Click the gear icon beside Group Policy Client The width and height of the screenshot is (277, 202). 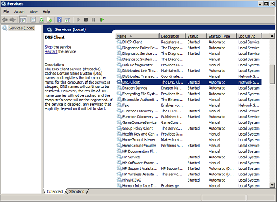(119, 128)
